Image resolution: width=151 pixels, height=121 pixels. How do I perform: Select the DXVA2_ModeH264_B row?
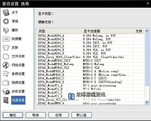90,39
